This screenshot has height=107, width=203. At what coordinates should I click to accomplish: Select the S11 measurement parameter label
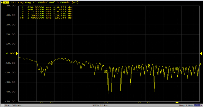[13, 2]
